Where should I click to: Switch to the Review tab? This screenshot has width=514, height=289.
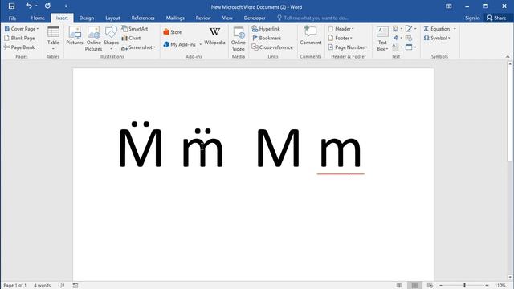[x=203, y=18]
